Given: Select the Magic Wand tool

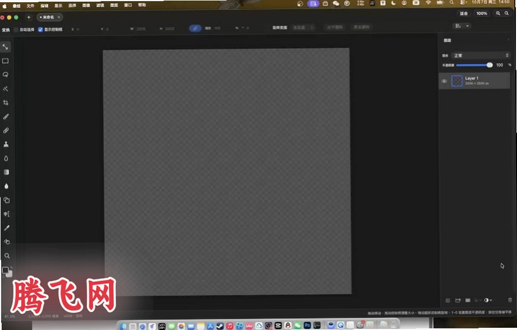Looking at the screenshot, I should pyautogui.click(x=6, y=89).
